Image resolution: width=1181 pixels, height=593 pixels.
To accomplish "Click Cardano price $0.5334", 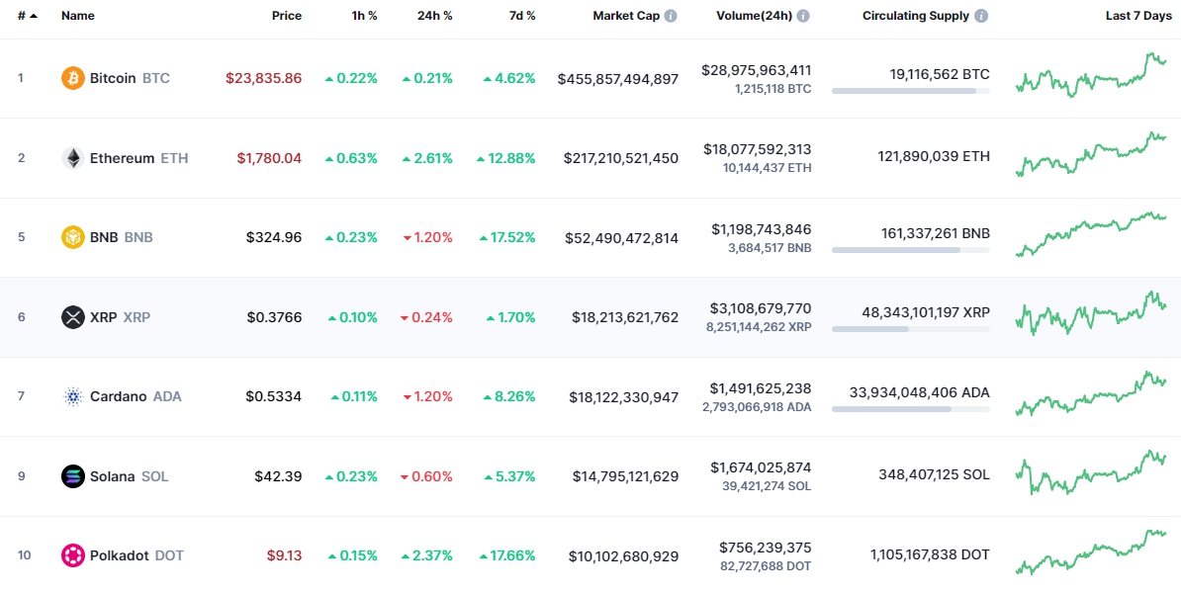I will [273, 396].
